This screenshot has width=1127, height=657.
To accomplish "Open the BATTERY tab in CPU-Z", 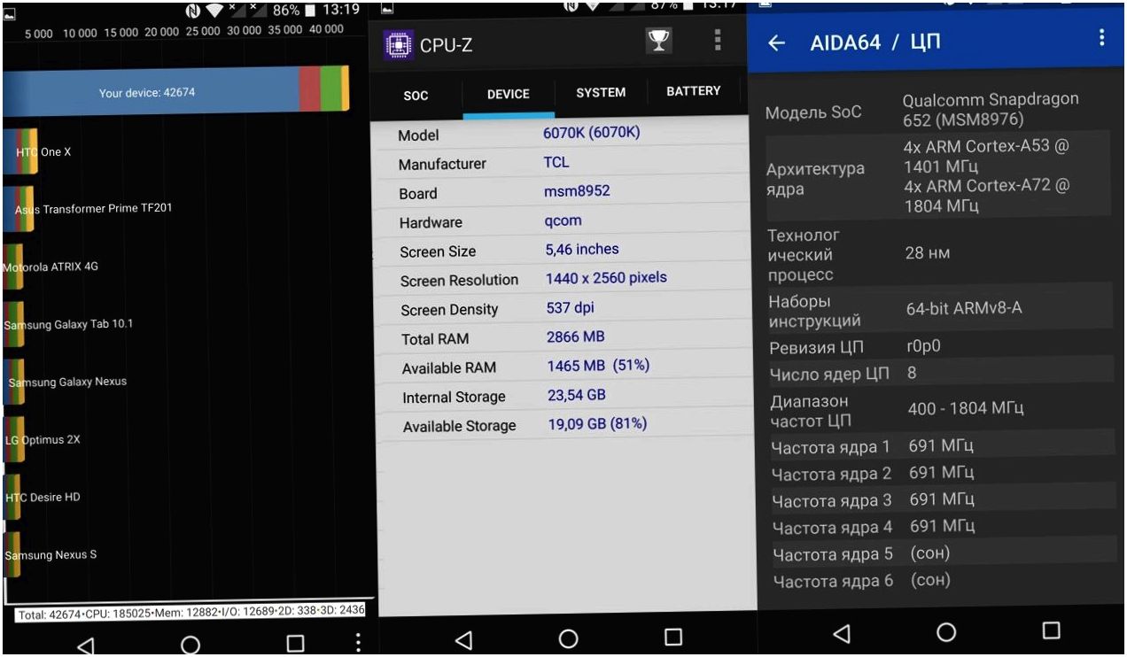I will (x=693, y=90).
